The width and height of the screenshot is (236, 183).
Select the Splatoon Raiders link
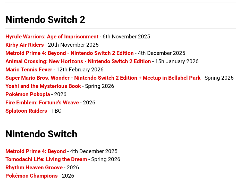click(26, 111)
